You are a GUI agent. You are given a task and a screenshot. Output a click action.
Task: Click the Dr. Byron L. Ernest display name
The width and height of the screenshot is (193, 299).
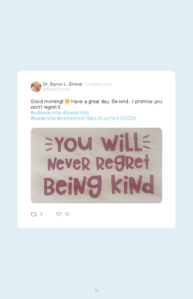point(63,84)
